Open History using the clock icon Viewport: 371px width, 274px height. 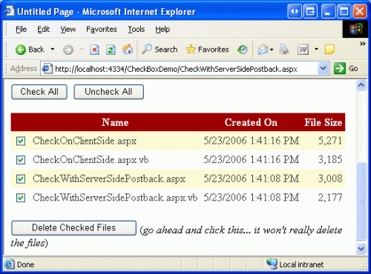[243, 50]
